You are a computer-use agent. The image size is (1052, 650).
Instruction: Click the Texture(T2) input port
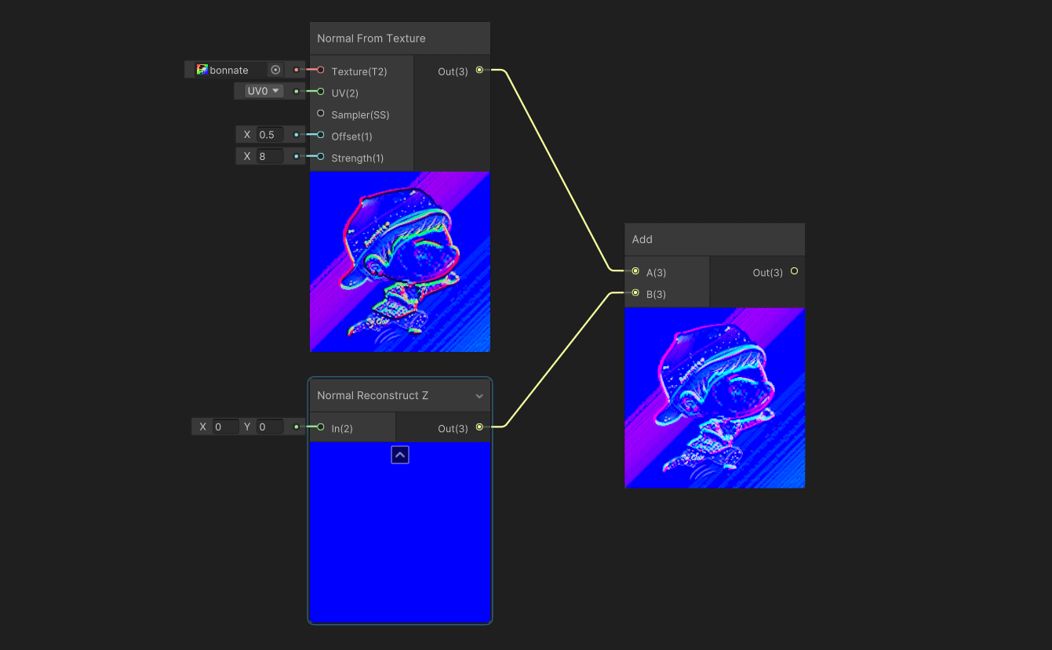coord(321,70)
